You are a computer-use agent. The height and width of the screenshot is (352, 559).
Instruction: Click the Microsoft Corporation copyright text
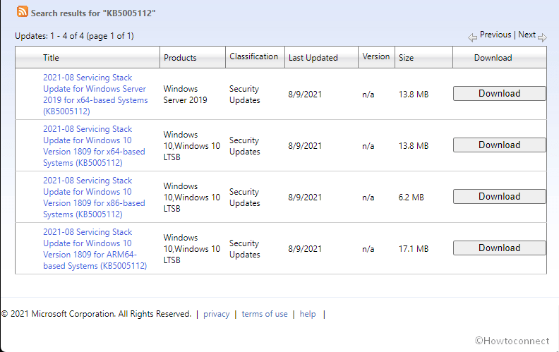click(x=96, y=314)
